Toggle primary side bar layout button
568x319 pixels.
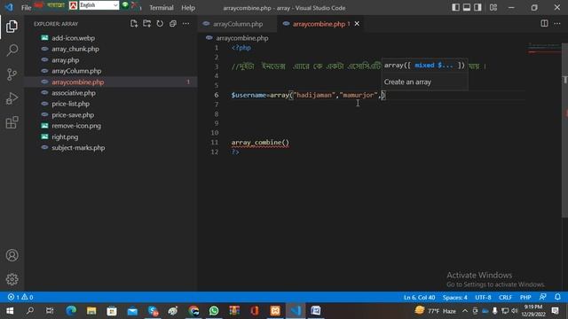point(455,7)
